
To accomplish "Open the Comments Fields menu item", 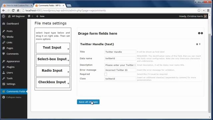I will click(x=14, y=91).
